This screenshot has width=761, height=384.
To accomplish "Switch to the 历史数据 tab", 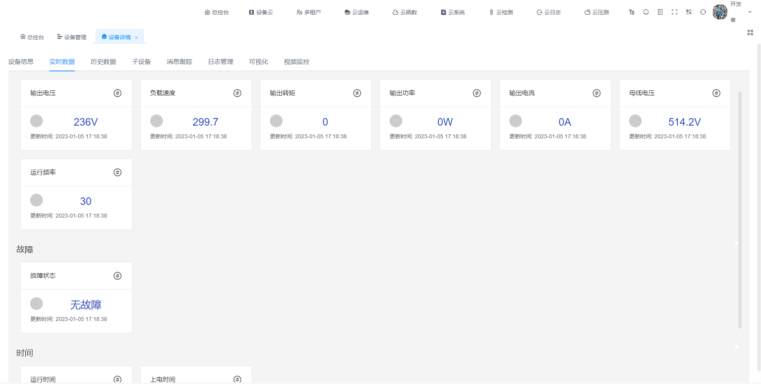I will tap(103, 62).
